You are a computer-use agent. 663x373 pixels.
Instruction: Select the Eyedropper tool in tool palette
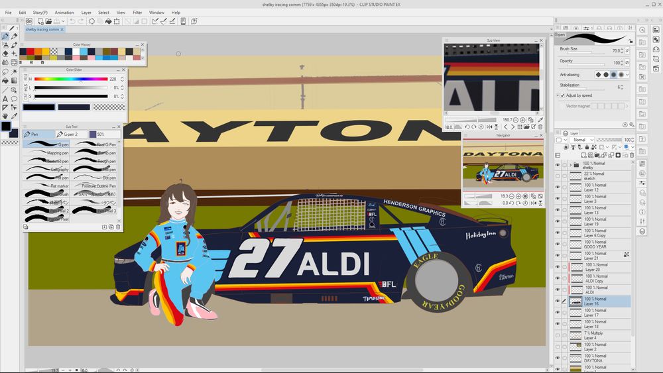[x=14, y=116]
